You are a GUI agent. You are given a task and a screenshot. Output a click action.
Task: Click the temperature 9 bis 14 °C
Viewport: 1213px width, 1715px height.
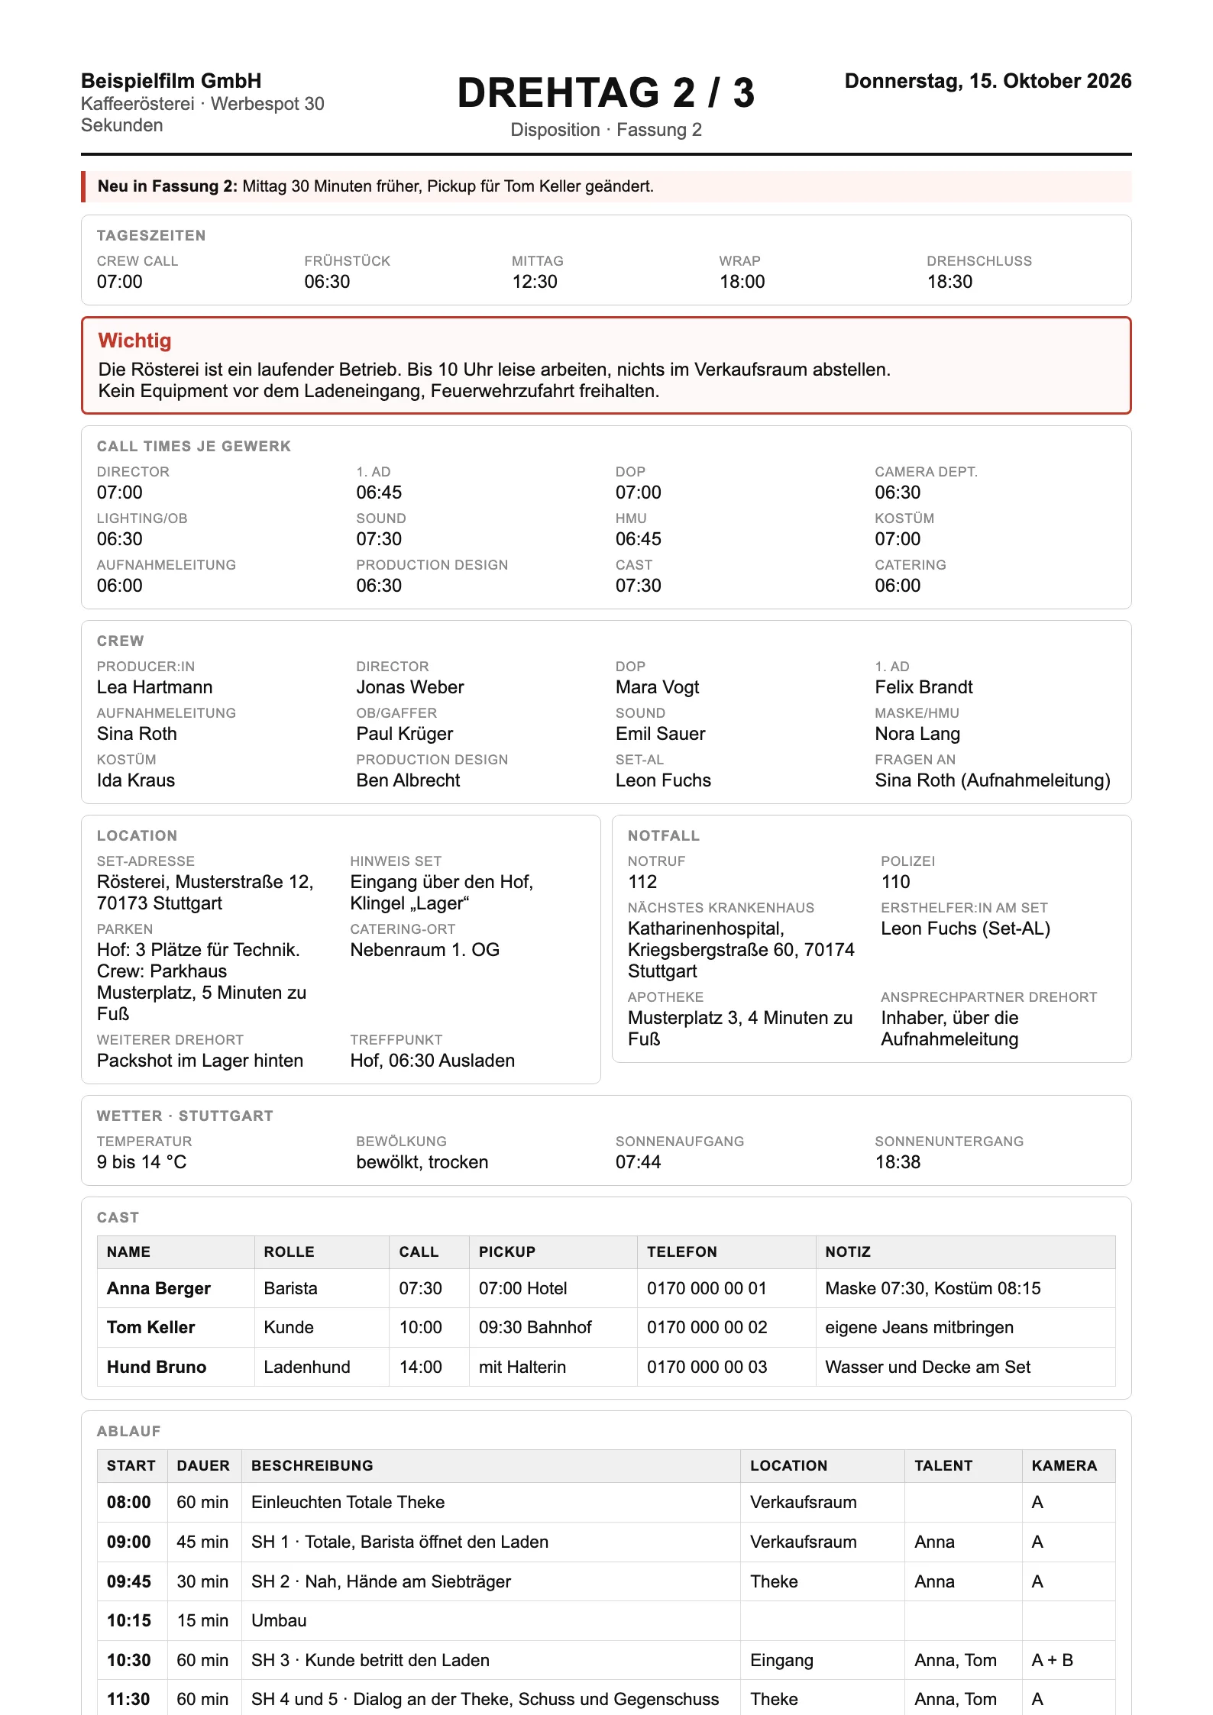tap(141, 1162)
